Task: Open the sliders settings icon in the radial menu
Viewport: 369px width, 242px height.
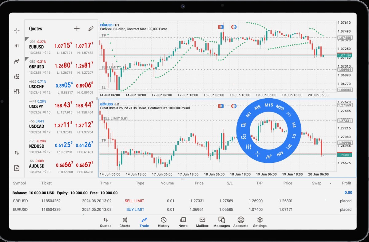Action: [249, 147]
